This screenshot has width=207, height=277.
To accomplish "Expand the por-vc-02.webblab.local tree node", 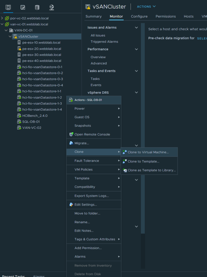I will click(2, 18).
